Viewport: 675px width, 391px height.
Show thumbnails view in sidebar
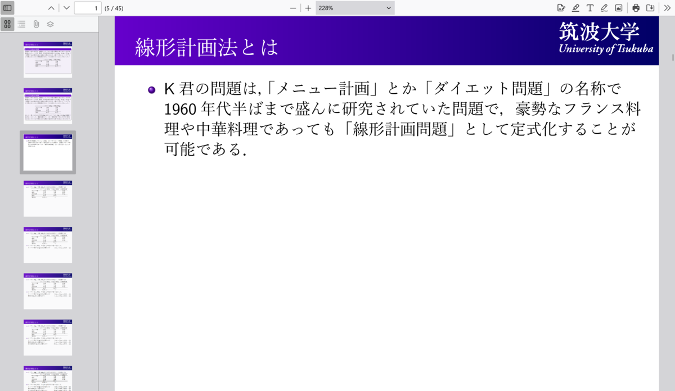pos(7,24)
